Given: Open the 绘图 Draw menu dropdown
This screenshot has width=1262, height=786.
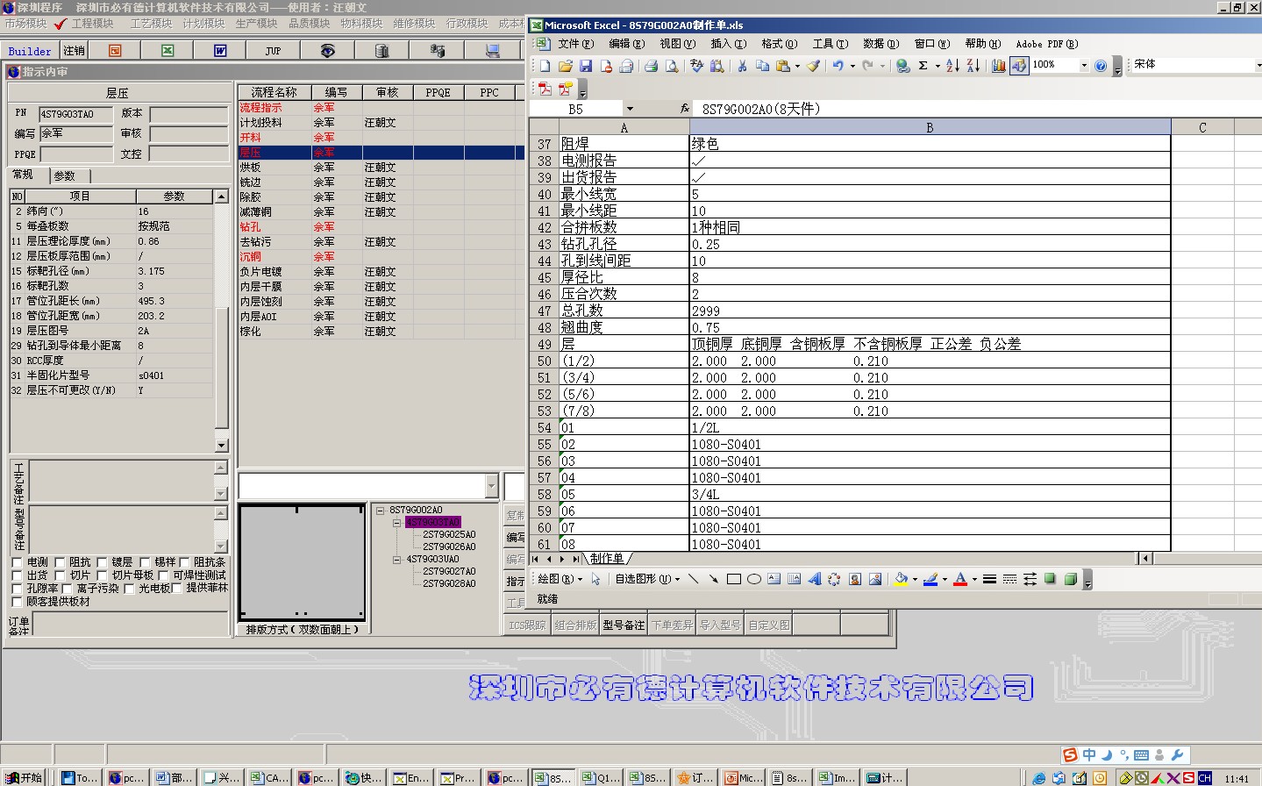Looking at the screenshot, I should pyautogui.click(x=560, y=579).
